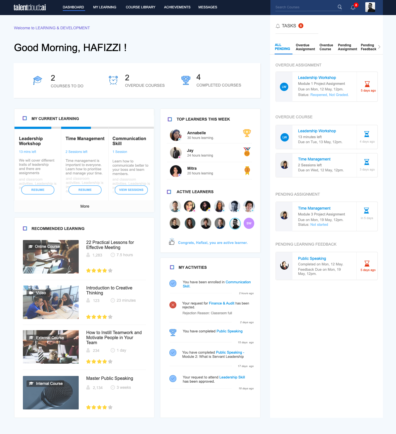Click the red hourglass on Leadership Workshop assignment
The width and height of the screenshot is (396, 434).
coord(367,84)
